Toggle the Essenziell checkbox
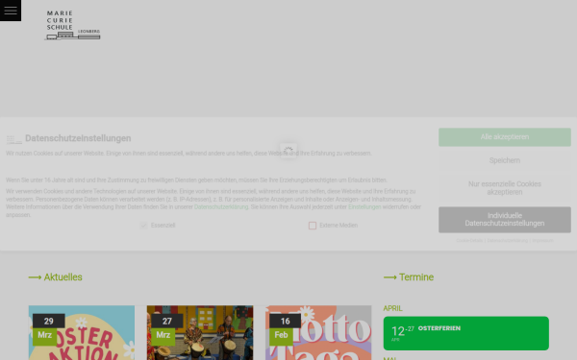The width and height of the screenshot is (577, 360). (x=144, y=226)
